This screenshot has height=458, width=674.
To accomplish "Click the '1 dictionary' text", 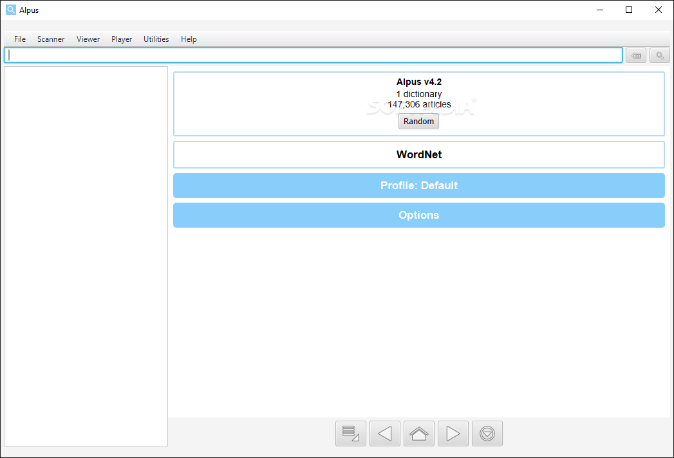I will coord(419,94).
